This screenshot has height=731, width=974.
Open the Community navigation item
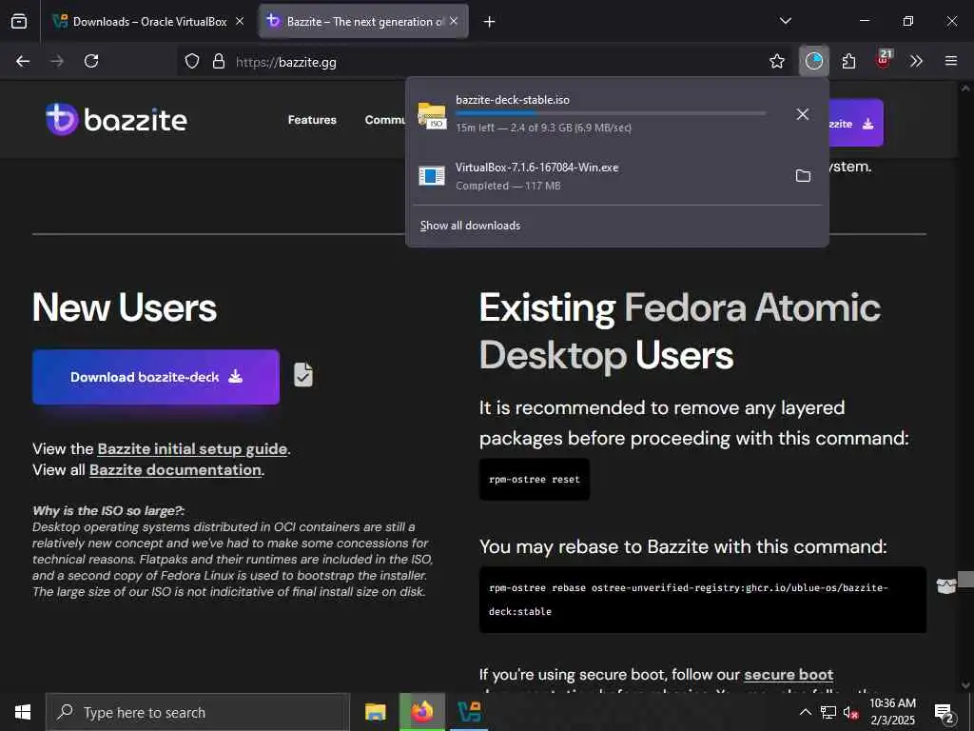385,119
